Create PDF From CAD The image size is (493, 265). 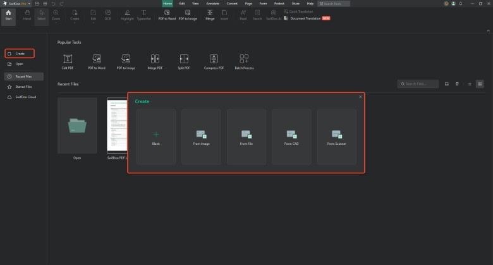coord(291,137)
